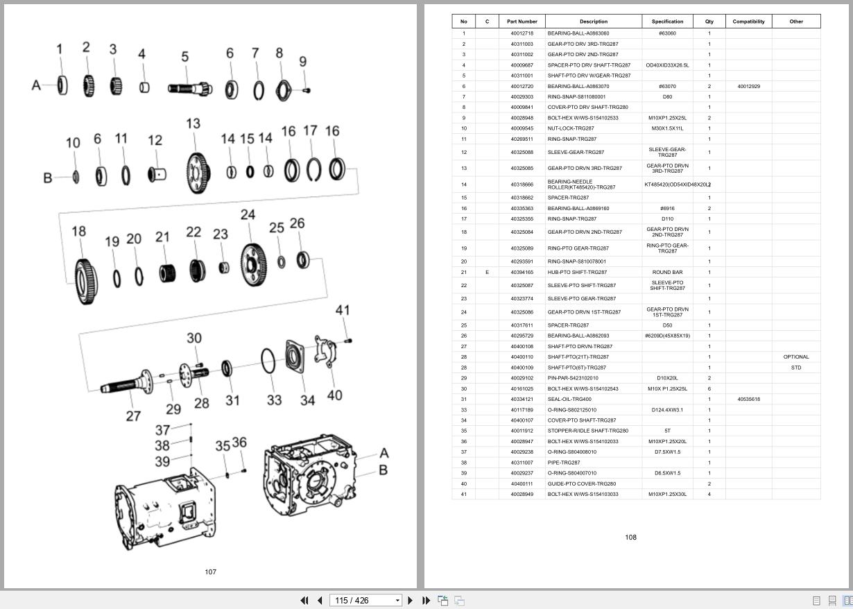Click OPTIONAL in the Other column
Screen dimensions: 853x609
coord(796,357)
